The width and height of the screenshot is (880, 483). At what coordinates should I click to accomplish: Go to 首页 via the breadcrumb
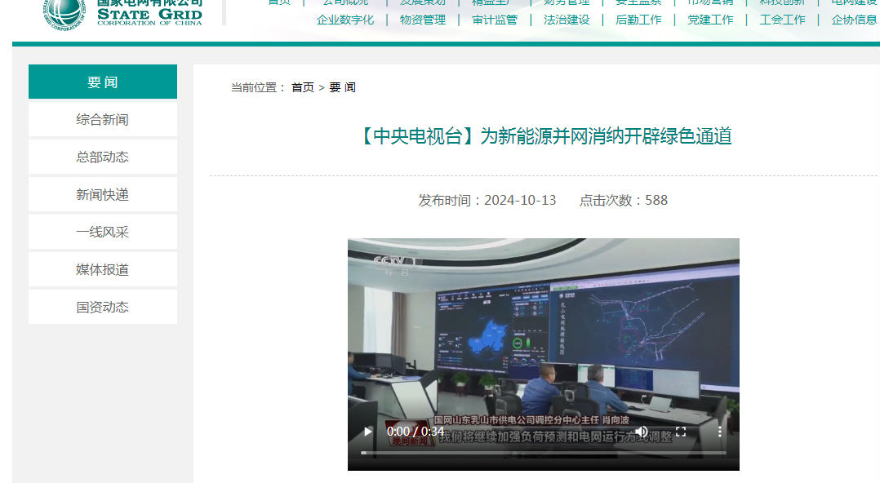click(303, 87)
